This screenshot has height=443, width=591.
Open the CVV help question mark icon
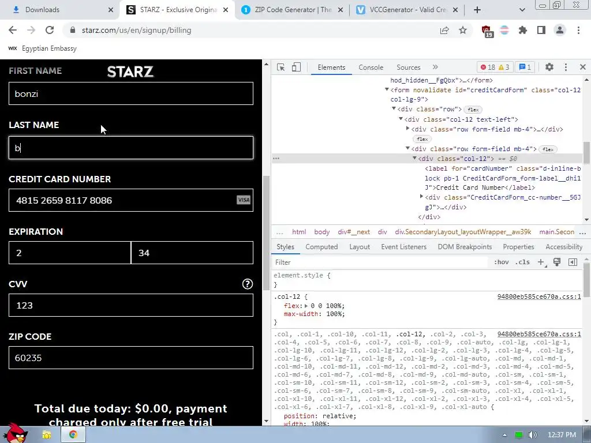point(247,284)
